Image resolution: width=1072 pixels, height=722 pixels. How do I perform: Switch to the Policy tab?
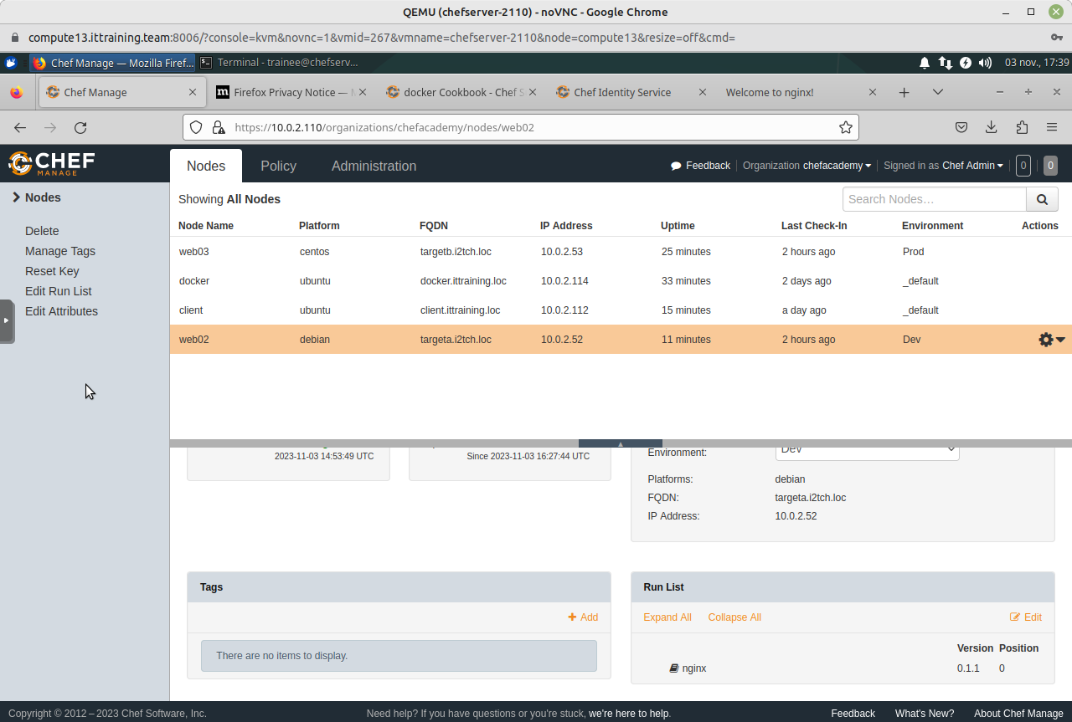[x=278, y=166]
